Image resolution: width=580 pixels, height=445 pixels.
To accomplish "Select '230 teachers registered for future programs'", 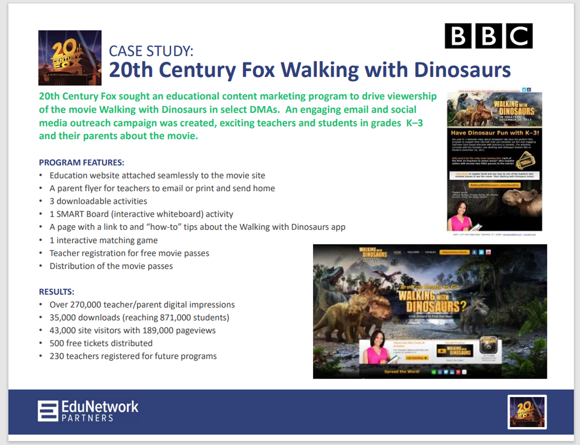I will 133,356.
